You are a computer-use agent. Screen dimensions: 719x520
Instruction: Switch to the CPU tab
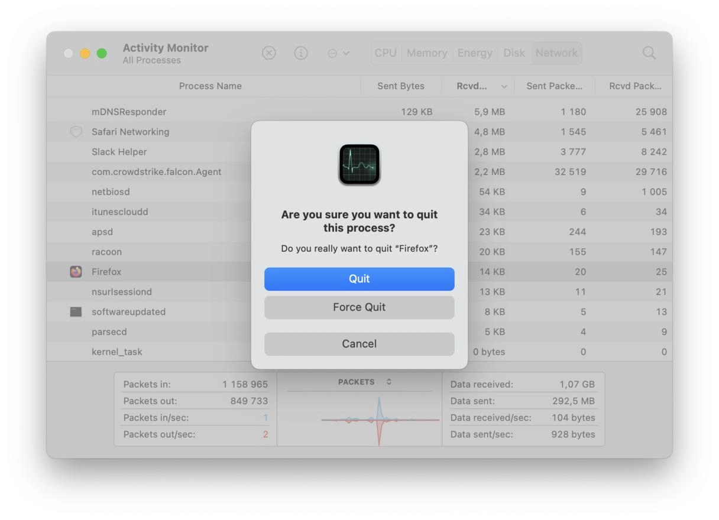(386, 53)
